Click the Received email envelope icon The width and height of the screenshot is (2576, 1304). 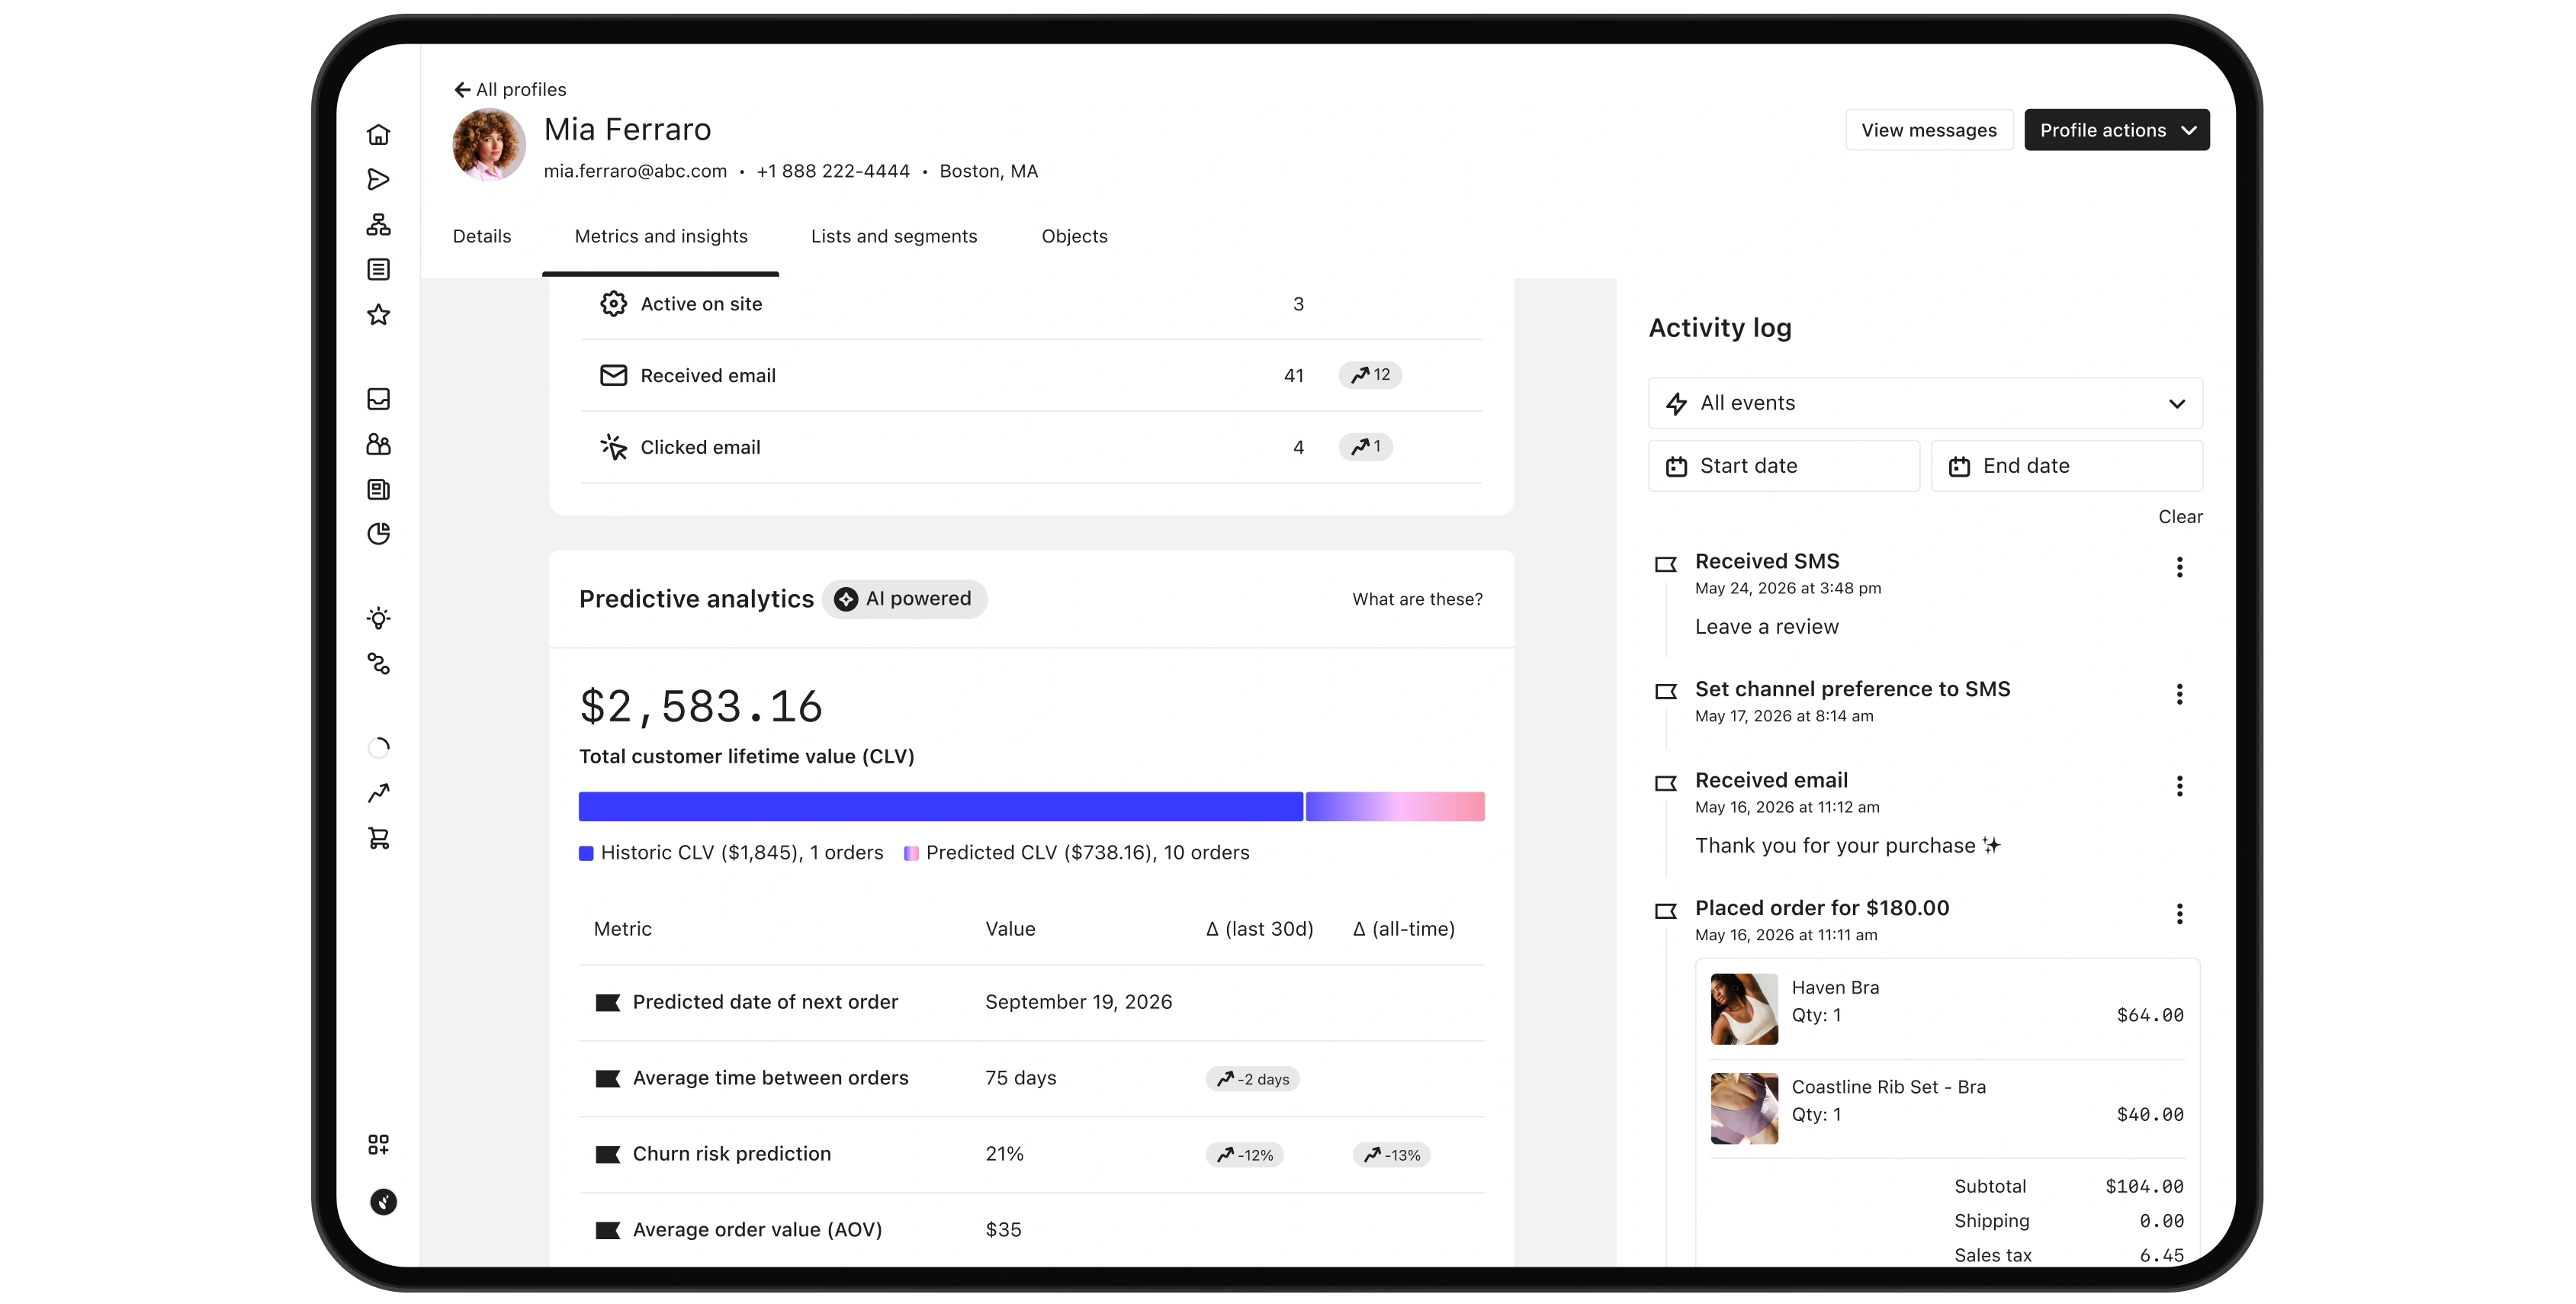pos(613,375)
